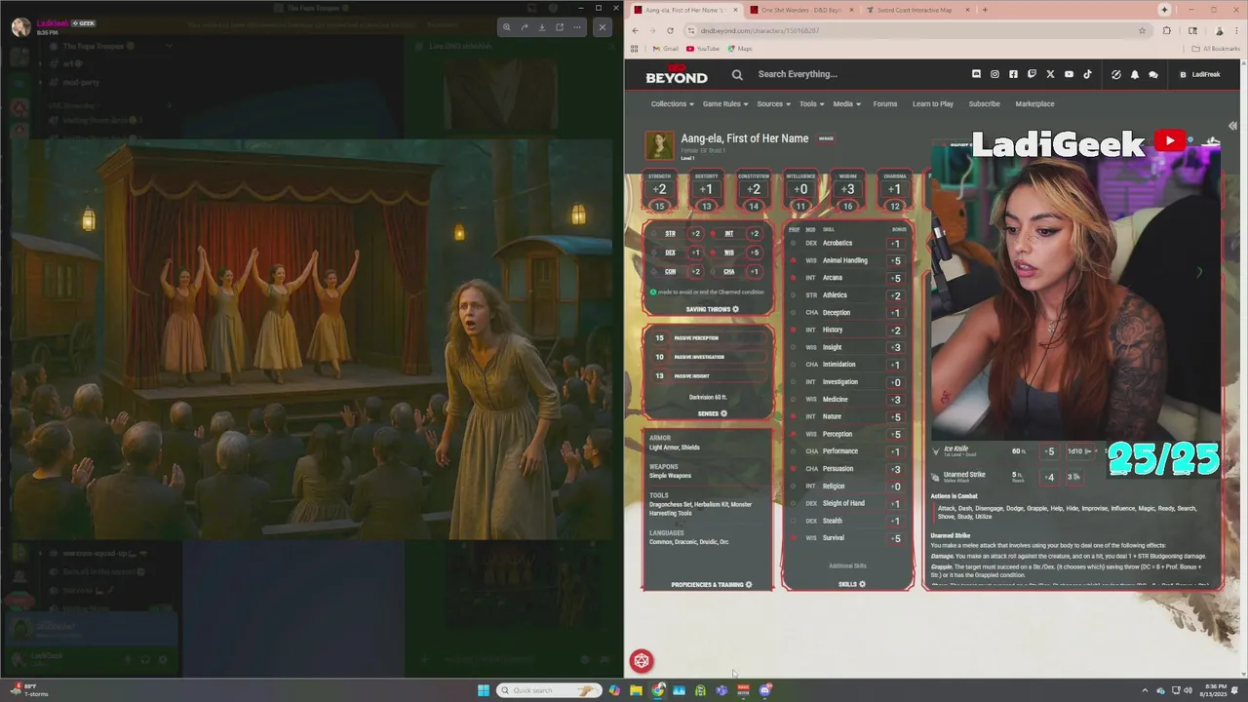Toggle History proficiency dot
1248x702 pixels.
[793, 330]
